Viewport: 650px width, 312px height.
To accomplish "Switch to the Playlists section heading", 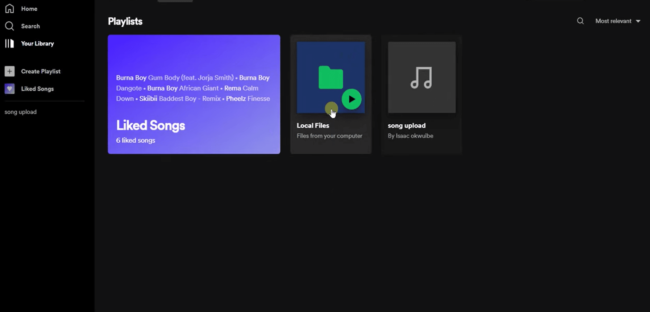I will 125,21.
